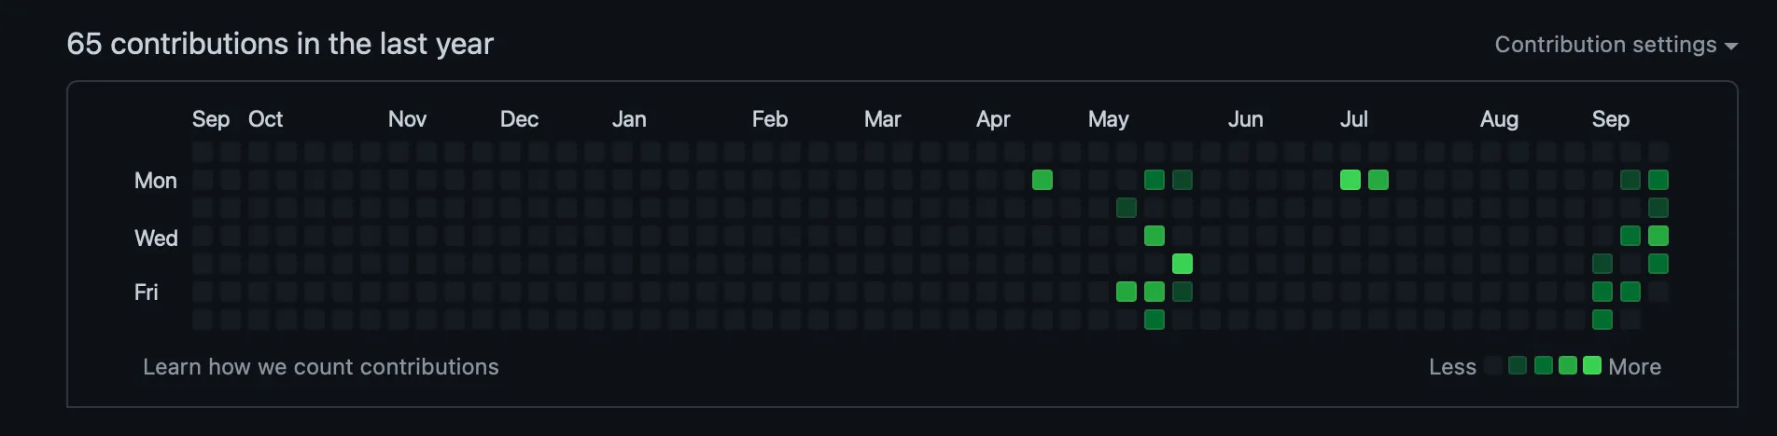
Task: Select the first green Friday cell in May
Action: pyautogui.click(x=1126, y=292)
